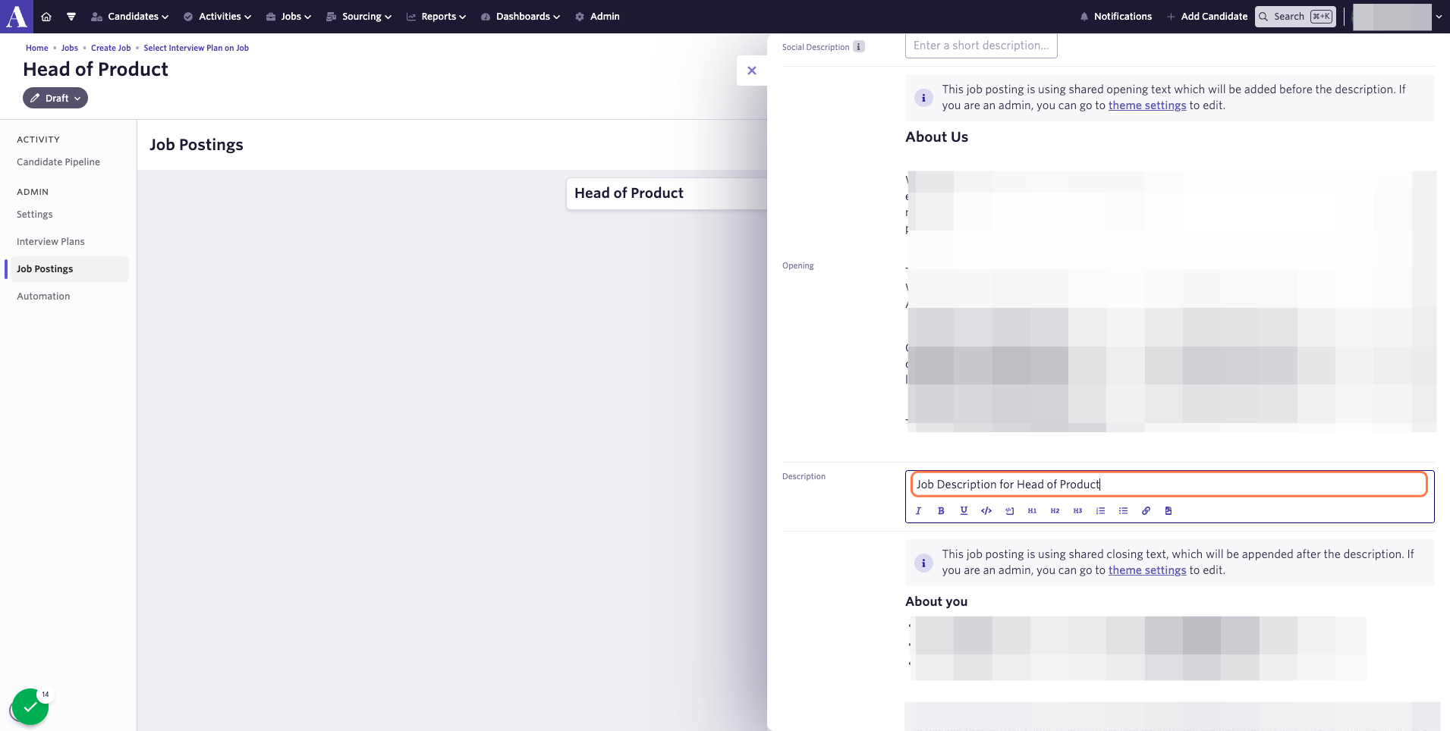
Task: Open the Candidates dropdown menu
Action: 130,17
